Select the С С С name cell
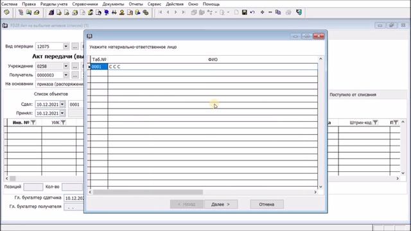 [x=213, y=67]
